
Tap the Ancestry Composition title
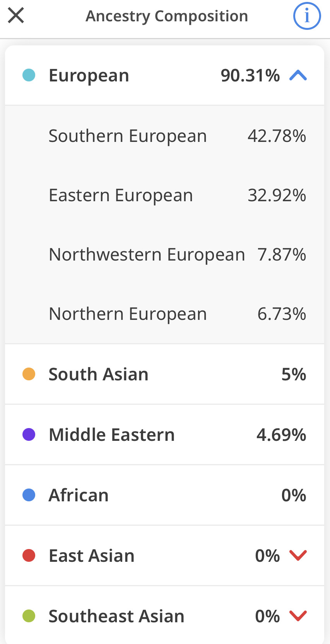point(167,16)
